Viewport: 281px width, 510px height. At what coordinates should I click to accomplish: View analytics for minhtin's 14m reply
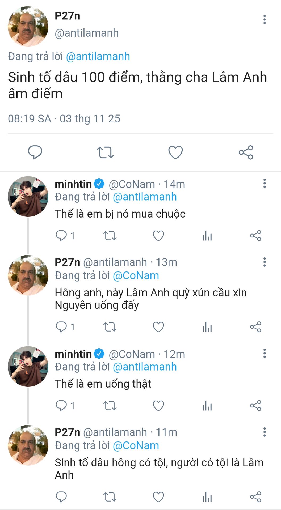point(207,236)
